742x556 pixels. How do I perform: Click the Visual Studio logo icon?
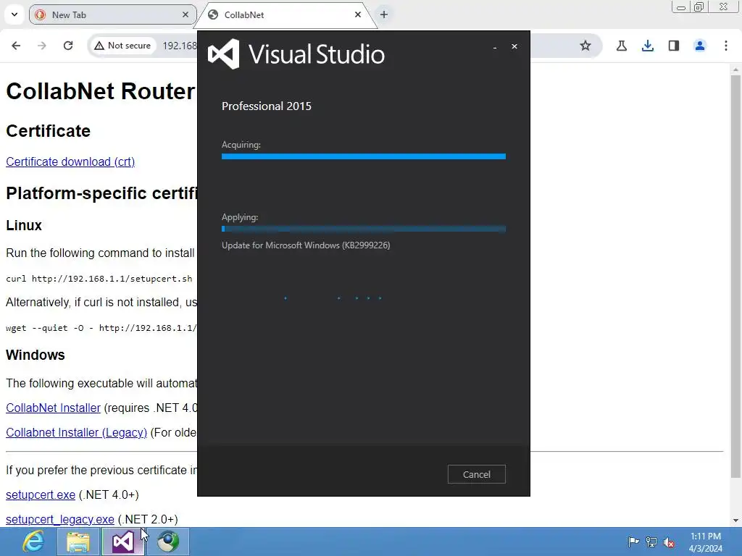[223, 54]
